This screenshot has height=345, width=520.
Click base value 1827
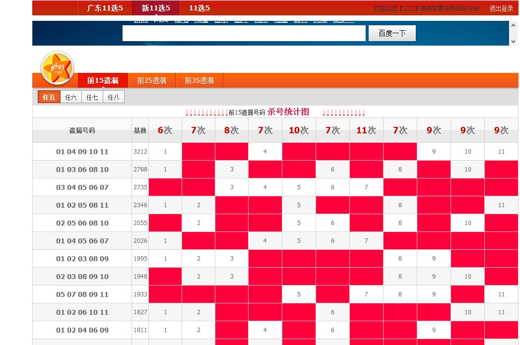[140, 312]
